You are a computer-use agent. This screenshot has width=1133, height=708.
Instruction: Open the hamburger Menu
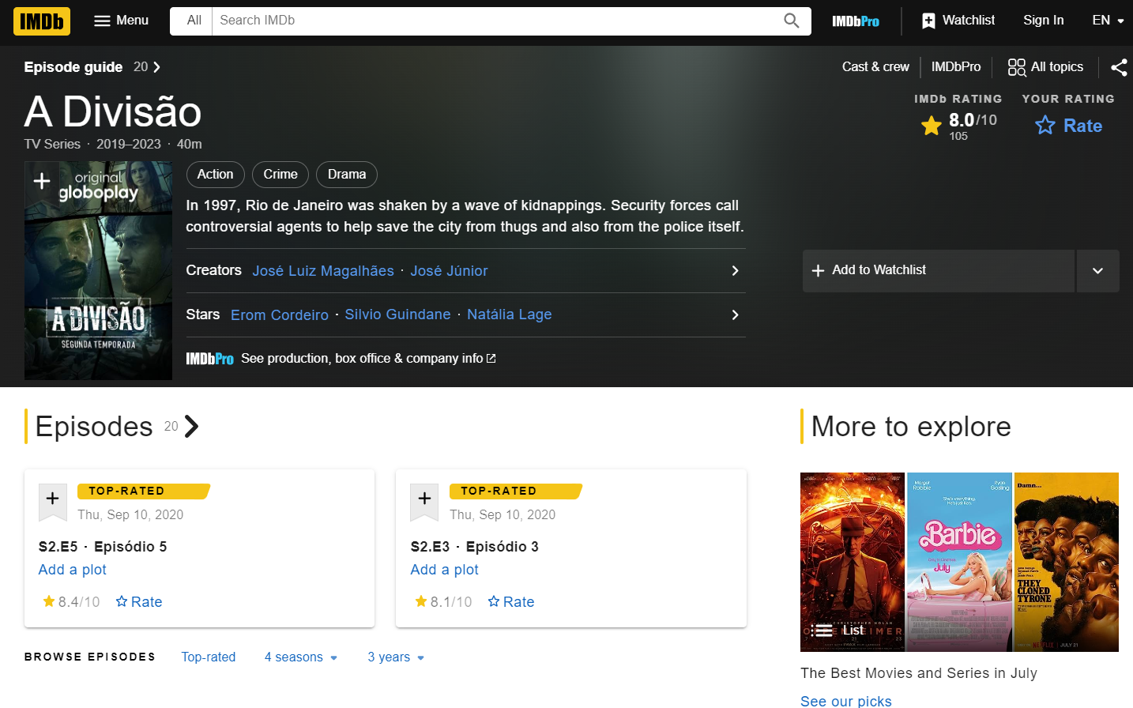pyautogui.click(x=121, y=21)
